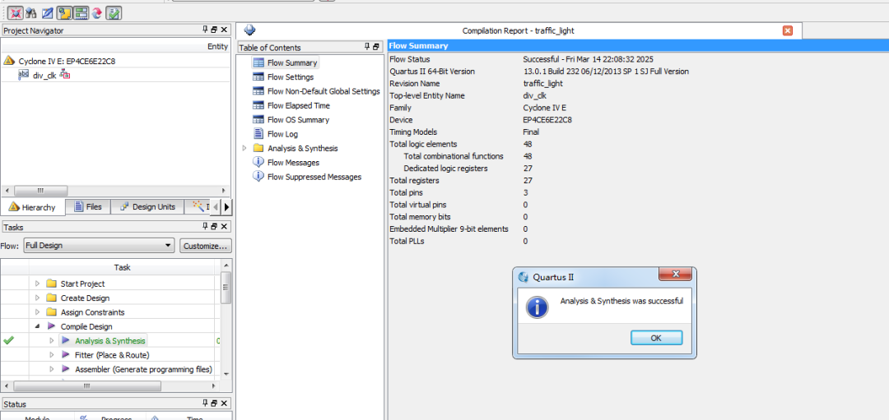Expand Analysis & Synthesis folder in Table of Contents

244,148
